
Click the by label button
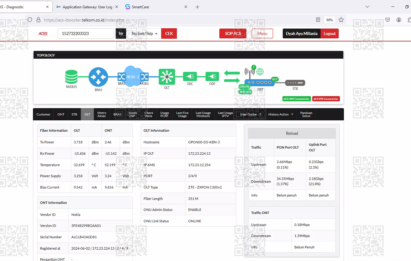[121, 33]
